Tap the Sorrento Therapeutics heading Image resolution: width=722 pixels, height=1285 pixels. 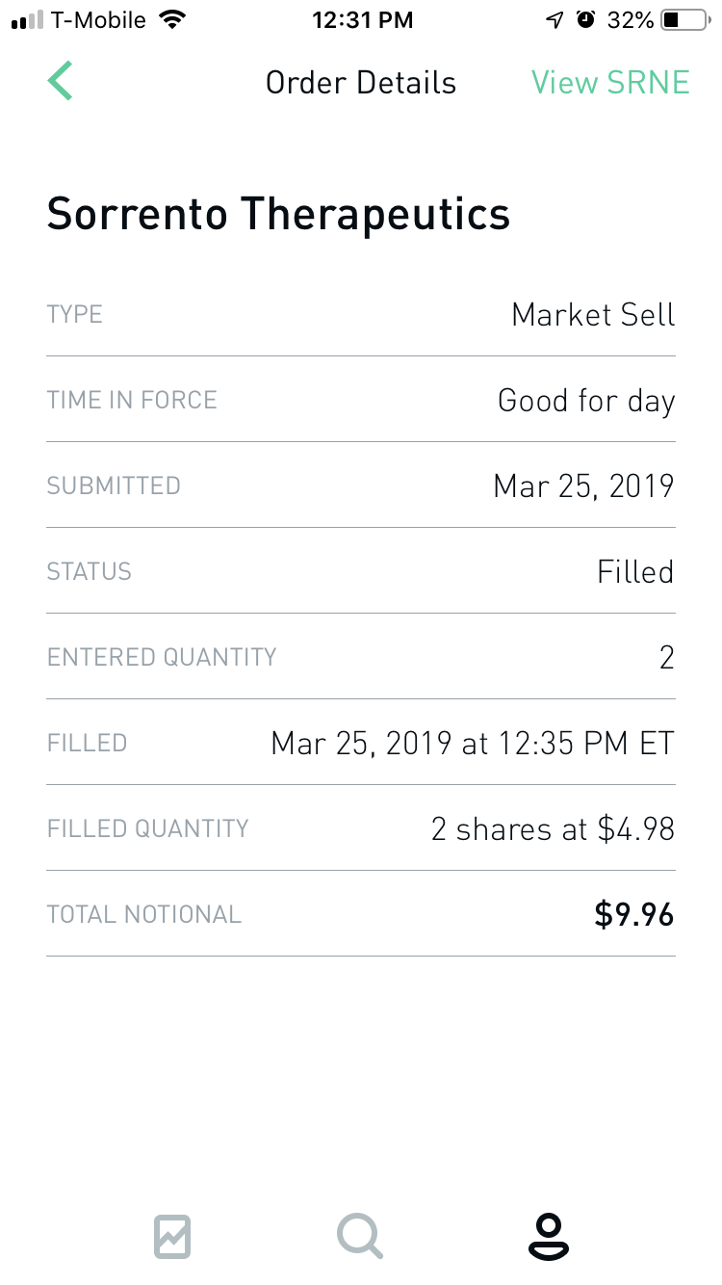[278, 213]
